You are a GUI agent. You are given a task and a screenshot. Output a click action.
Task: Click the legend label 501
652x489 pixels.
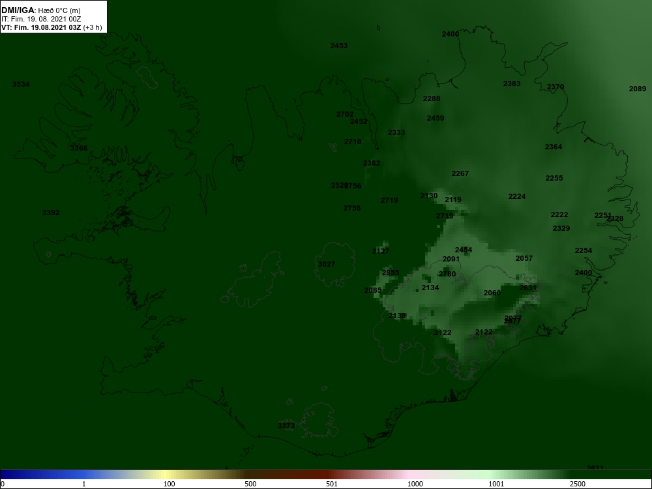tap(332, 484)
